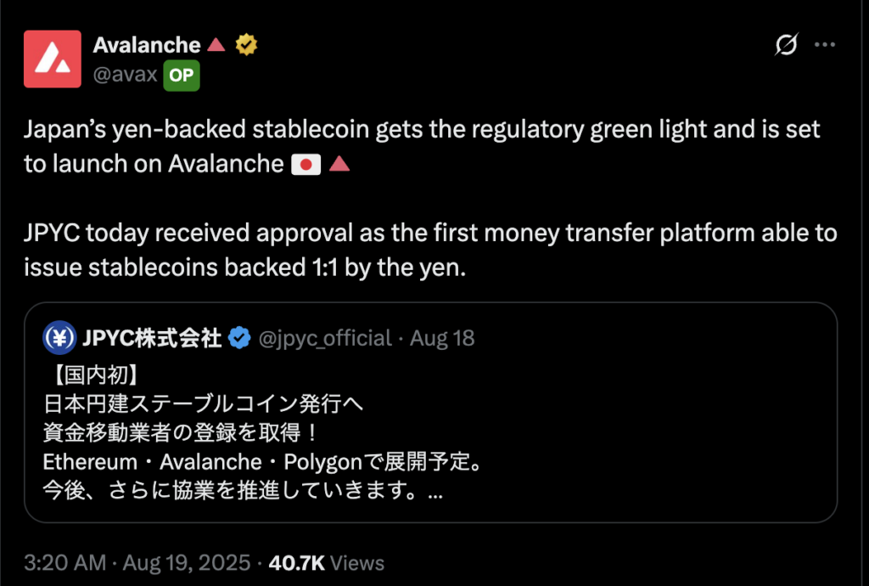
Task: Click the Aug 18 quoted tweet timestamp
Action: 442,337
